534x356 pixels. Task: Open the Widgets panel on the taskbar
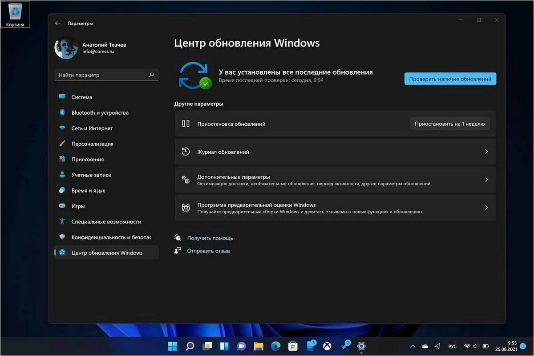[x=224, y=346]
